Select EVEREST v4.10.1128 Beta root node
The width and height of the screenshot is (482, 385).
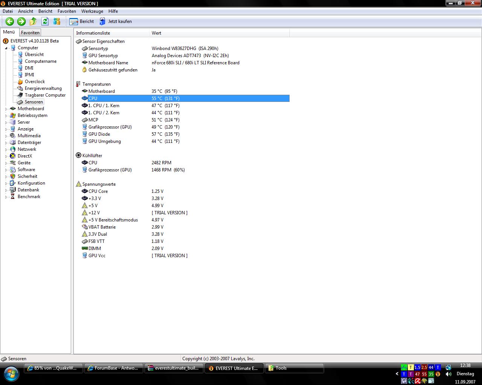tap(34, 41)
